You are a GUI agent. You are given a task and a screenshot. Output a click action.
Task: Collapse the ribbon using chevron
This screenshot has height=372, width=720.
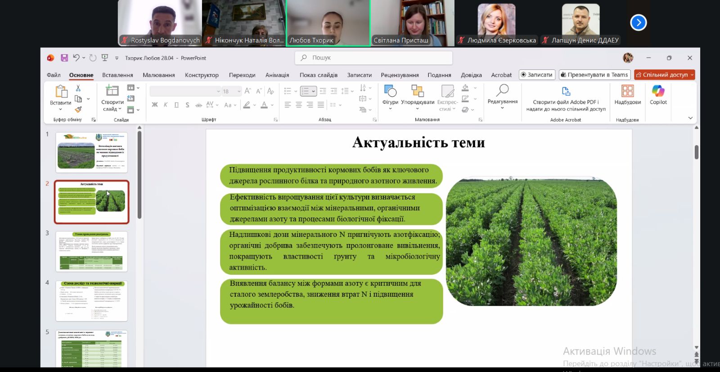(x=690, y=118)
